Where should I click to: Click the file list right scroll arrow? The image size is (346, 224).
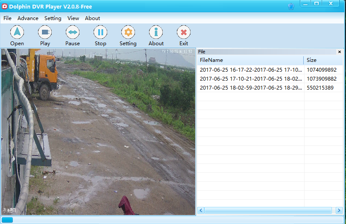tap(339, 210)
